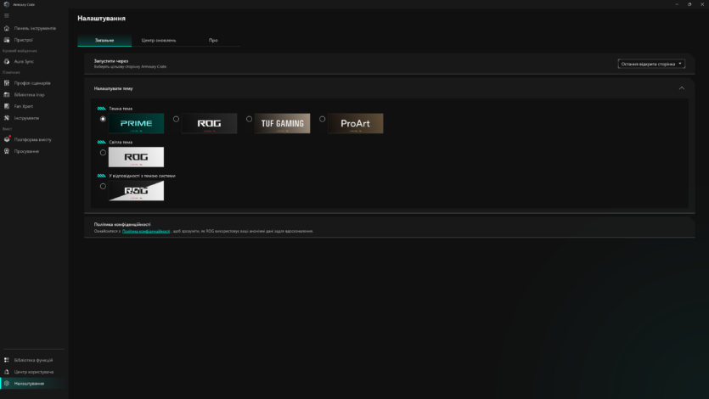Viewport: 709px width, 399px height.
Task: Click the Tools wrench icon
Action: (6, 118)
